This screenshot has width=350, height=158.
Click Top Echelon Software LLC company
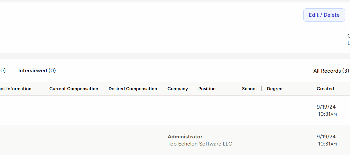[200, 144]
